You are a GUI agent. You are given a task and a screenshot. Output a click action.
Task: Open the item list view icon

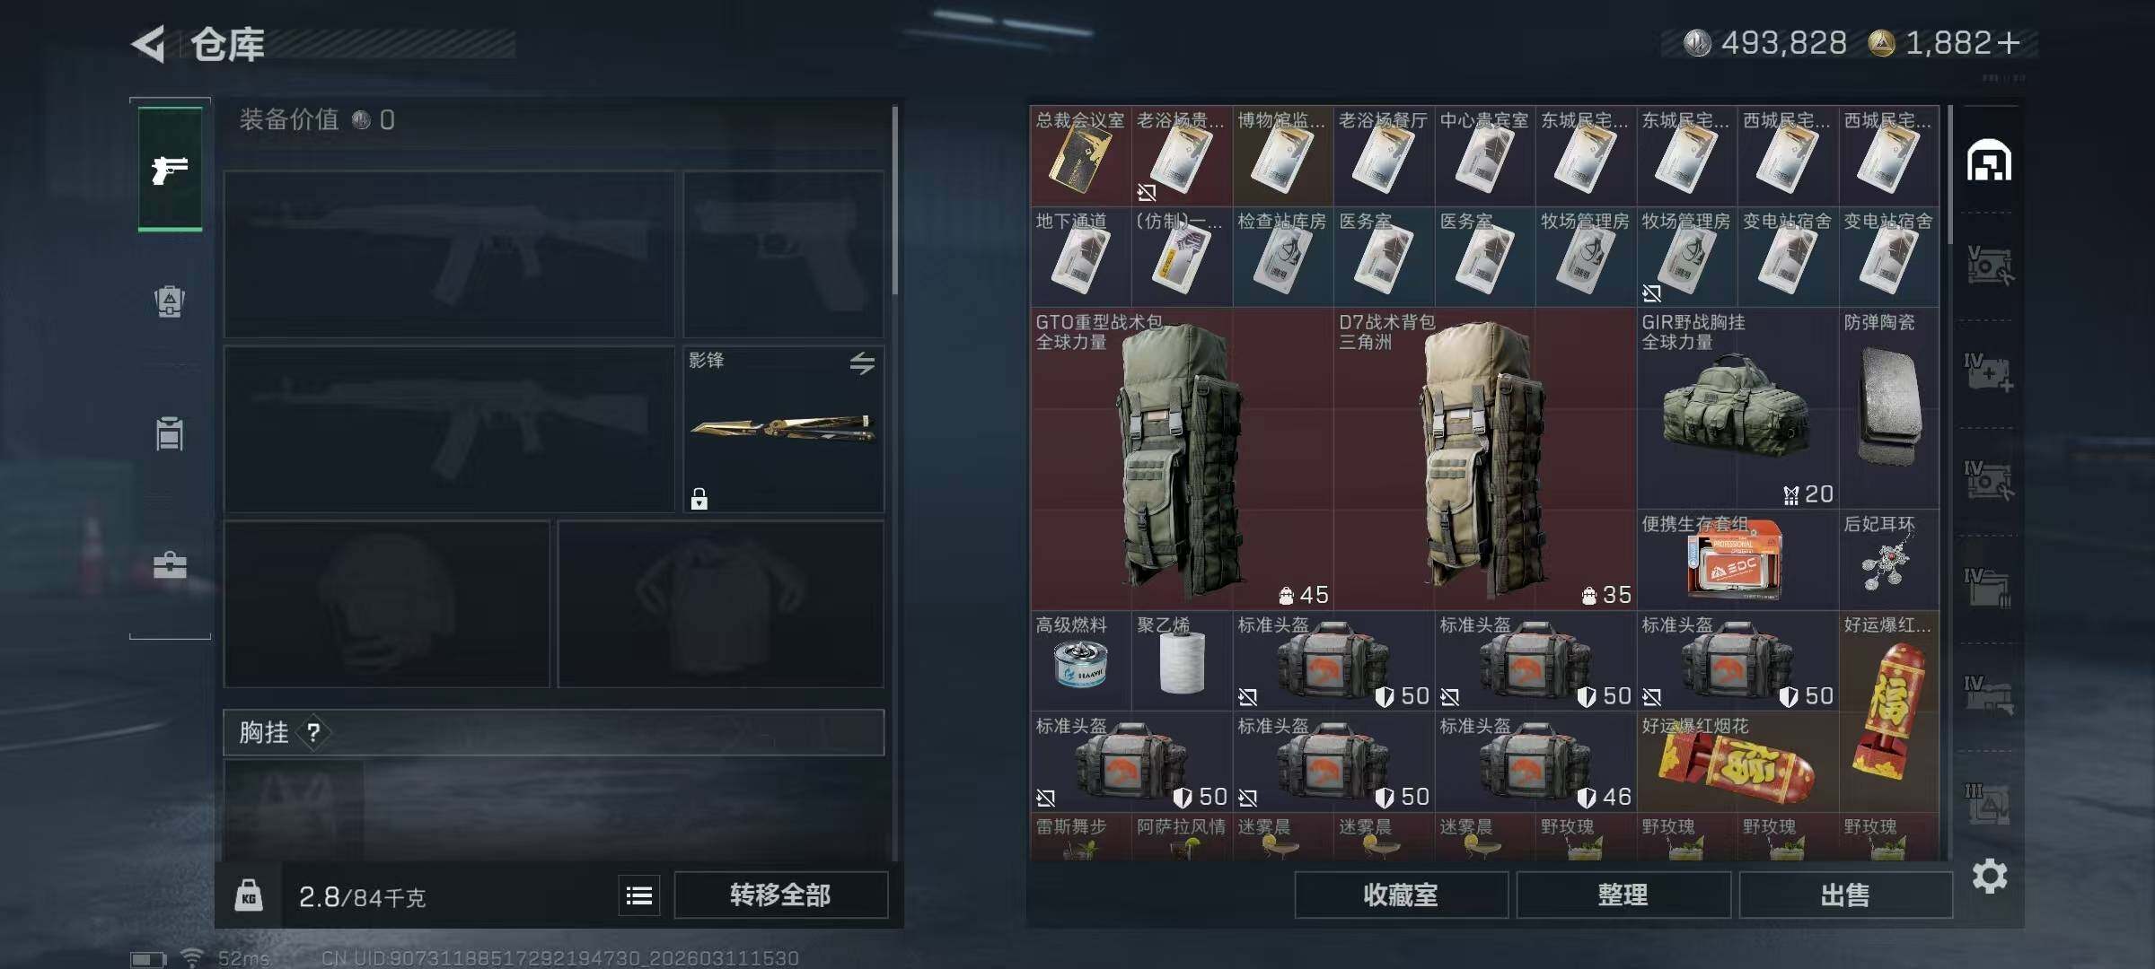click(639, 895)
